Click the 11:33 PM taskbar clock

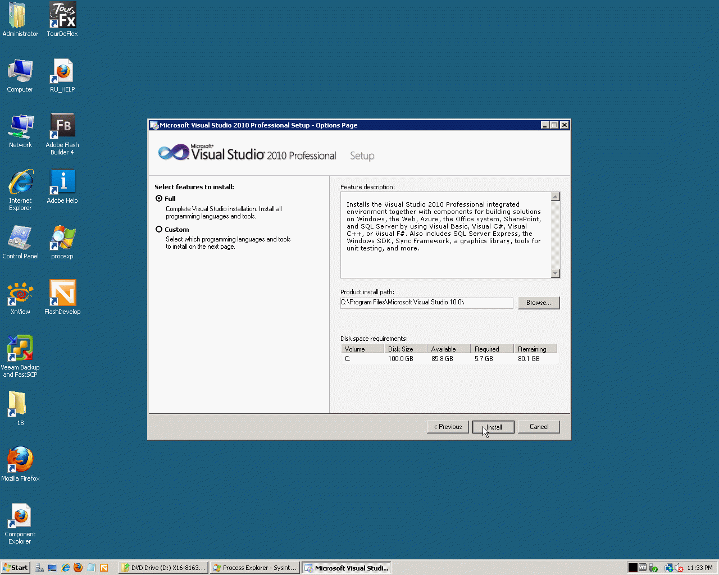pos(700,568)
